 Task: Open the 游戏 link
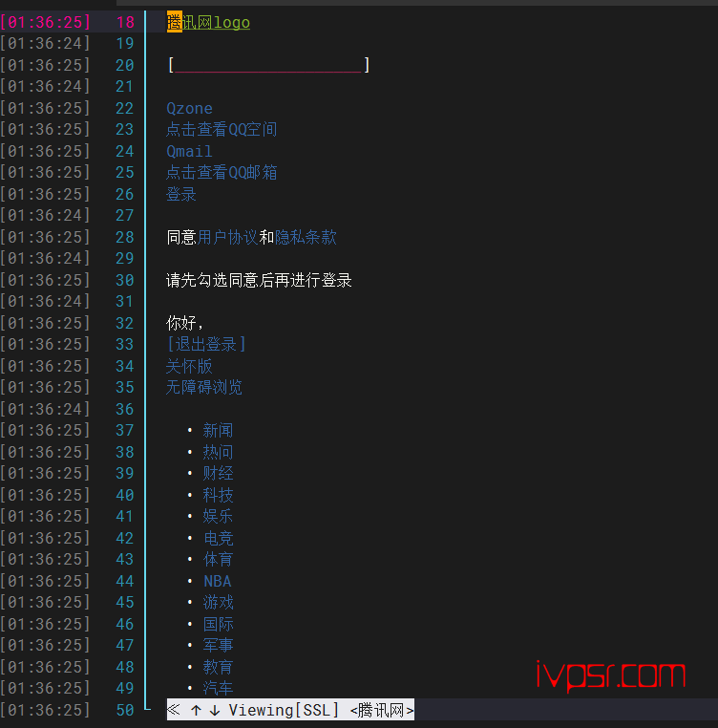(x=218, y=602)
